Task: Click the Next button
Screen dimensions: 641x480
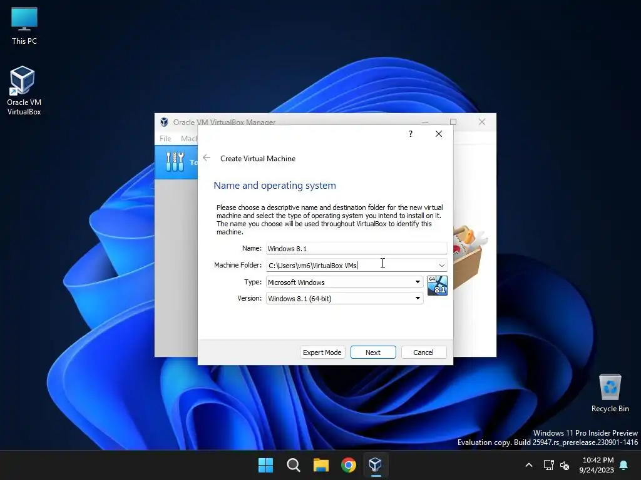Action: coord(373,352)
